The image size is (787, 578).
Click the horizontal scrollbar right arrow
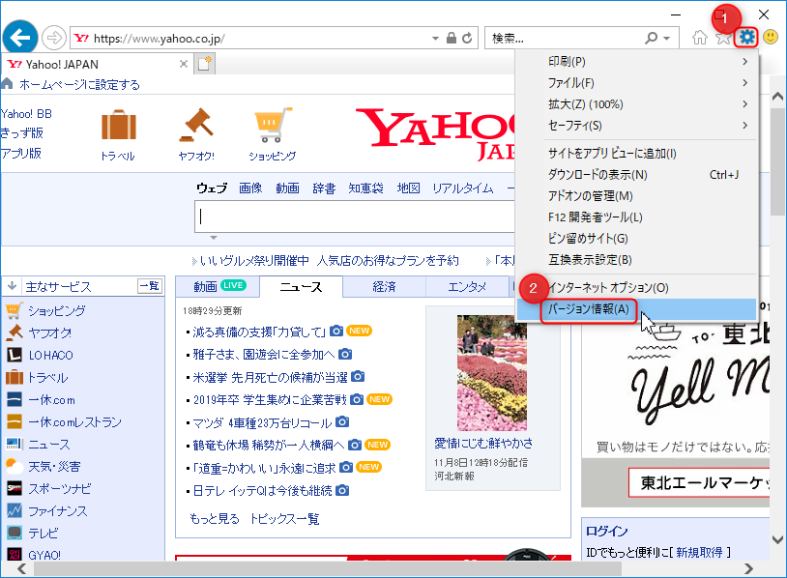(x=748, y=569)
